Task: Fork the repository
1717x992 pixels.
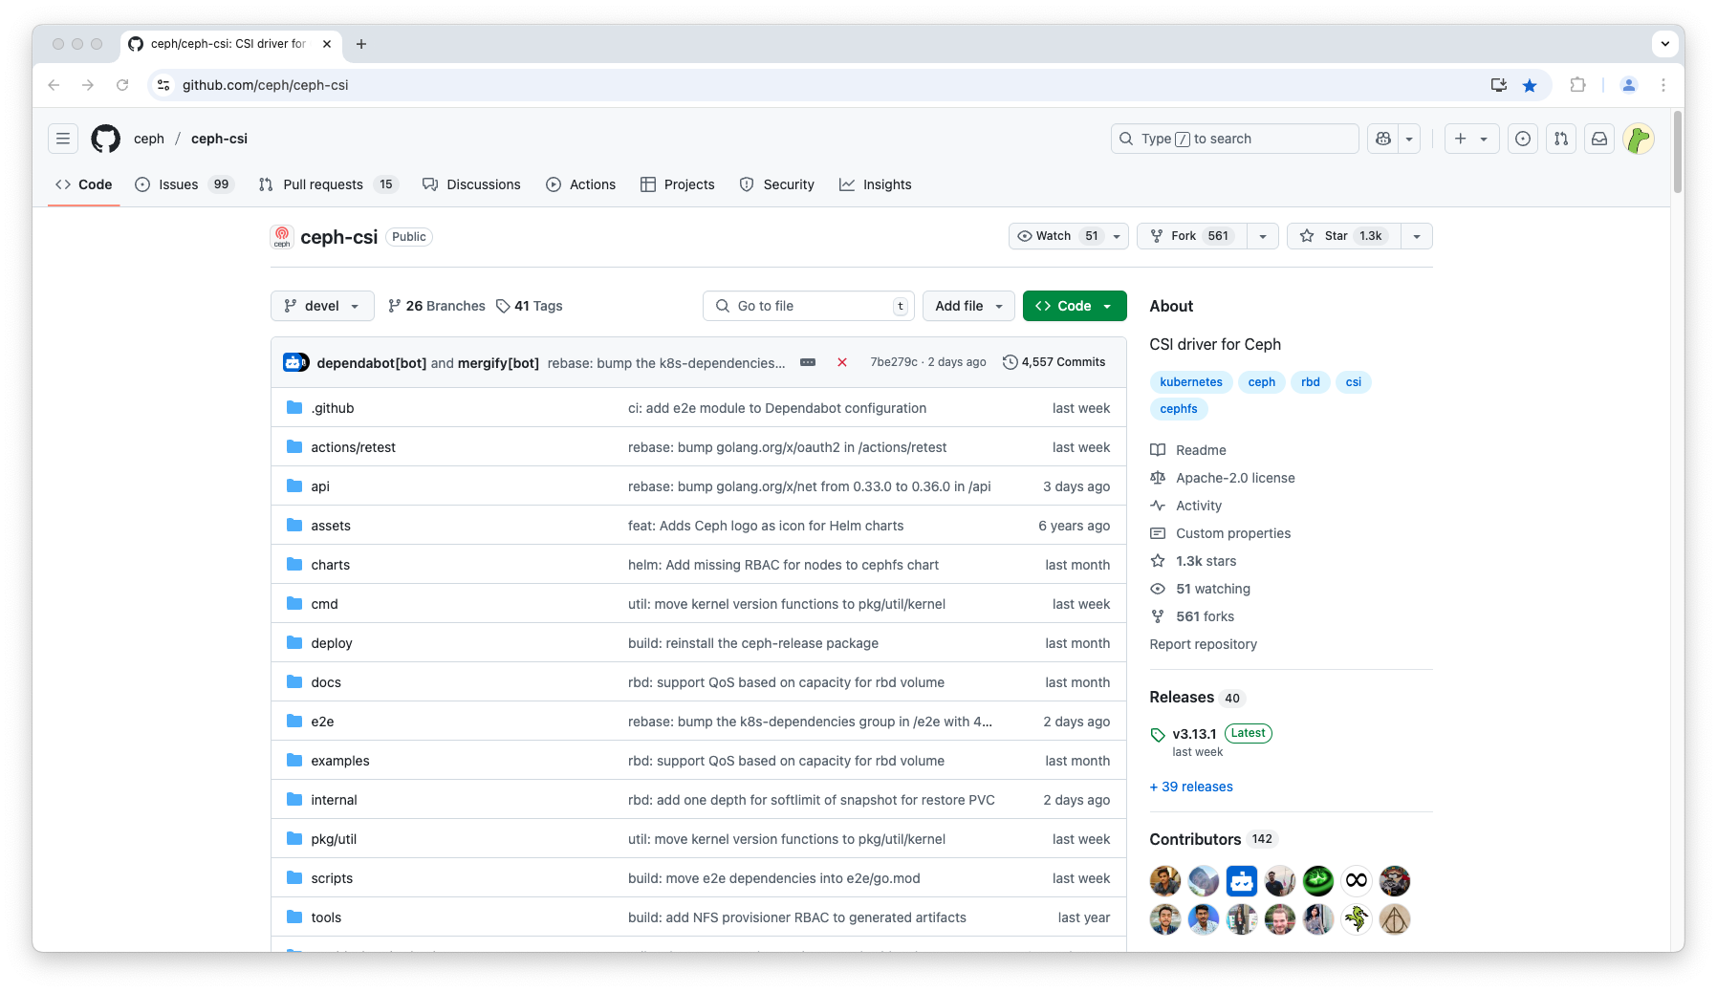Action: coord(1191,236)
